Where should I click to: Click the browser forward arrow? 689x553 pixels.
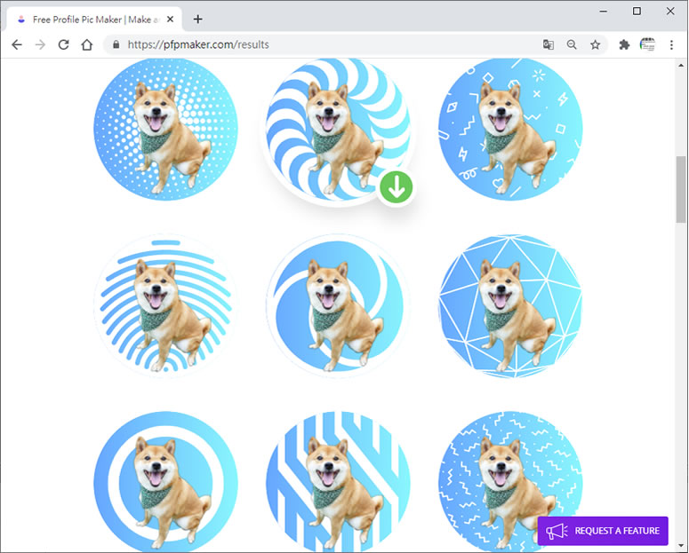tap(40, 44)
